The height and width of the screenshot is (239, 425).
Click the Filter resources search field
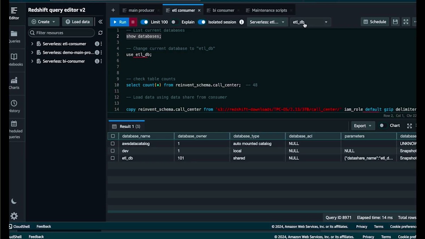tap(62, 33)
